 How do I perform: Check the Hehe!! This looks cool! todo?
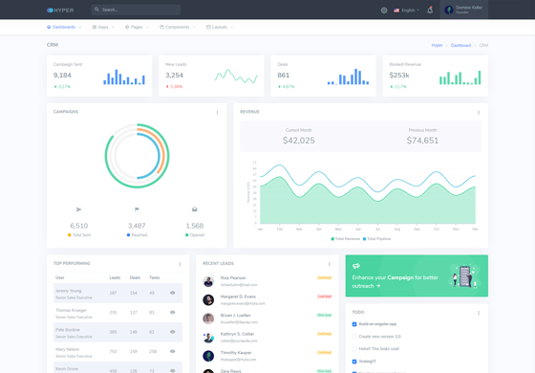[354, 349]
